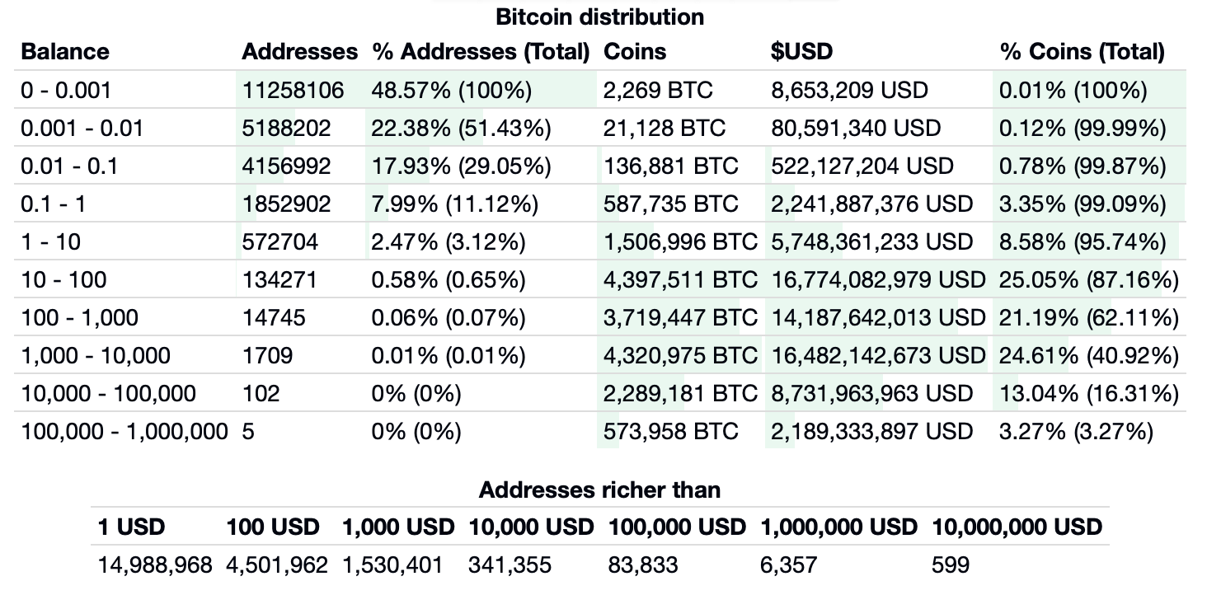1207x595 pixels.
Task: Click the % Coins (Total) column header
Action: [x=1082, y=52]
